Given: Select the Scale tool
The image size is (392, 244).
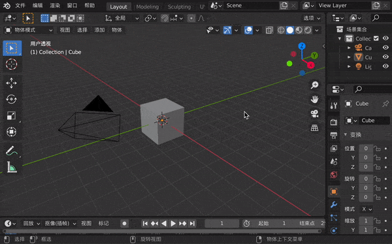Looking at the screenshot, I should coord(12,115).
